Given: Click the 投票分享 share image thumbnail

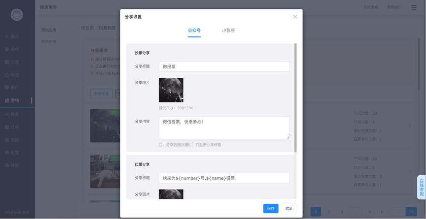Looking at the screenshot, I should [x=171, y=90].
